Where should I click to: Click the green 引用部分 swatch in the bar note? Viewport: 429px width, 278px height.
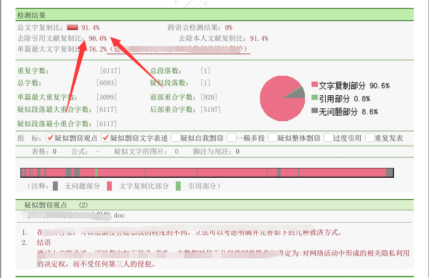(178, 185)
